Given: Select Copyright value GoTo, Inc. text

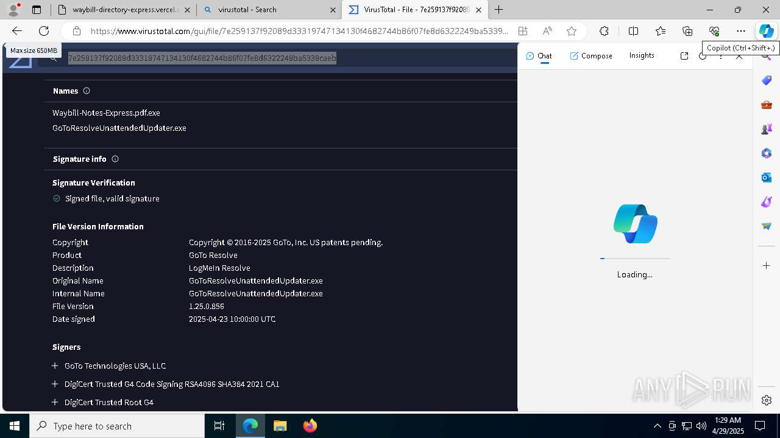Looking at the screenshot, I should pos(286,242).
